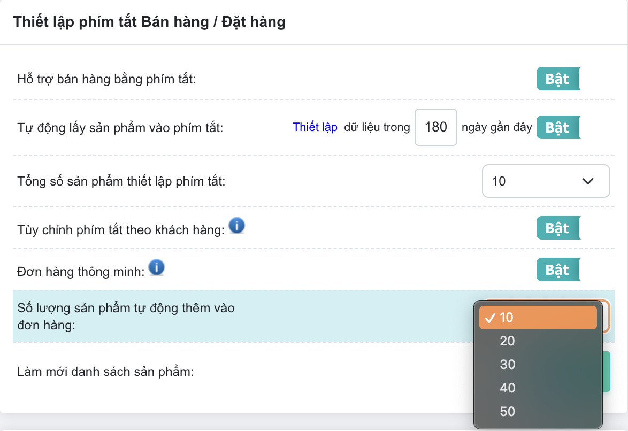Image resolution: width=628 pixels, height=431 pixels.
Task: Click info icon next to 'Đơn hàng thông minh'
Action: 157,267
